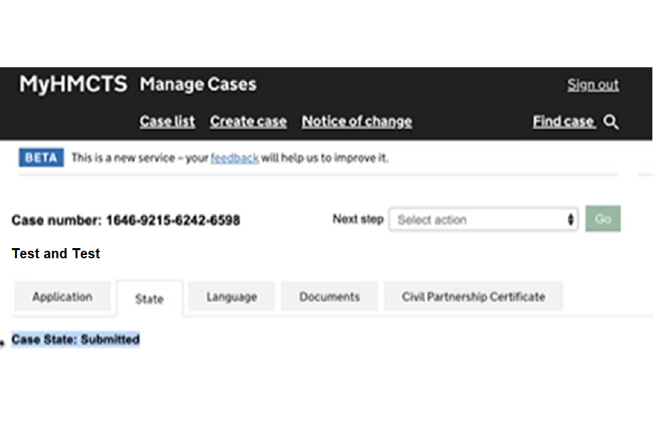Image resolution: width=653 pixels, height=435 pixels.
Task: Click the highlighted Case State: Submitted text
Action: coord(76,339)
